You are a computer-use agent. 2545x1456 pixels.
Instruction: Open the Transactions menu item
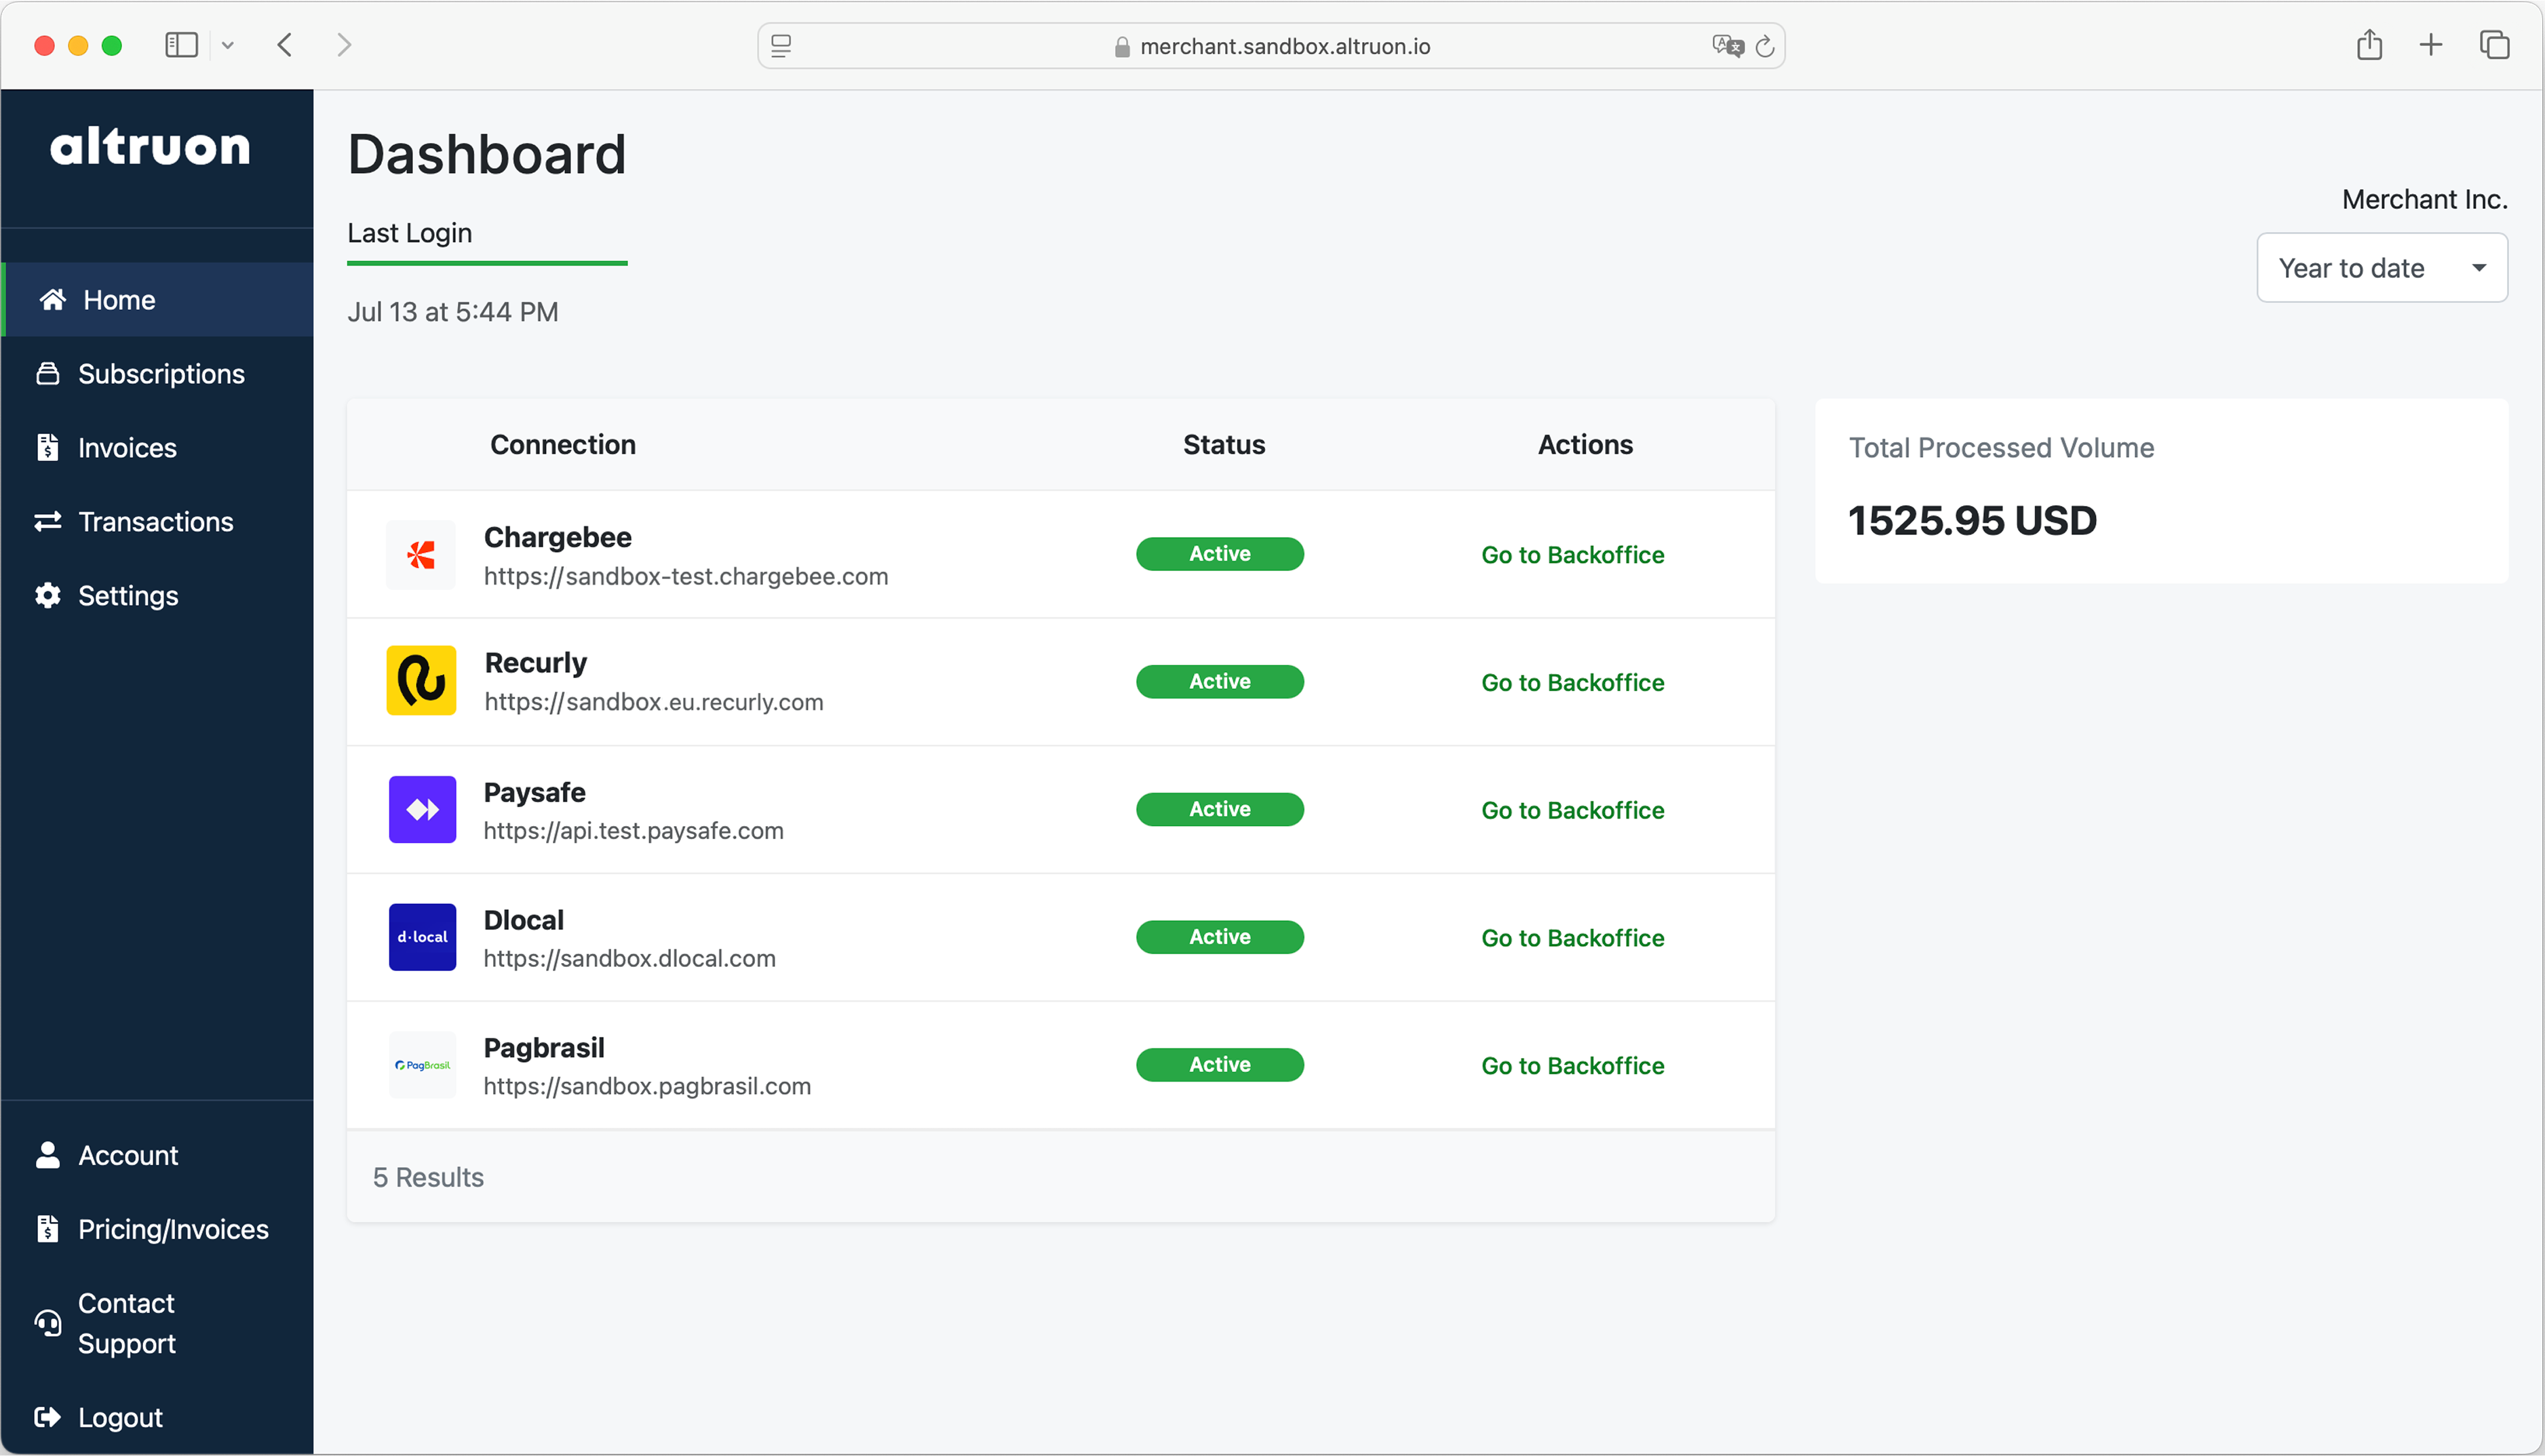point(157,522)
